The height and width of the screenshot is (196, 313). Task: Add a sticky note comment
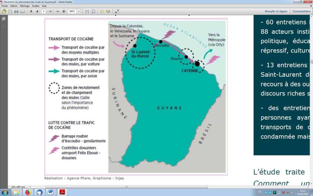[102, 11]
